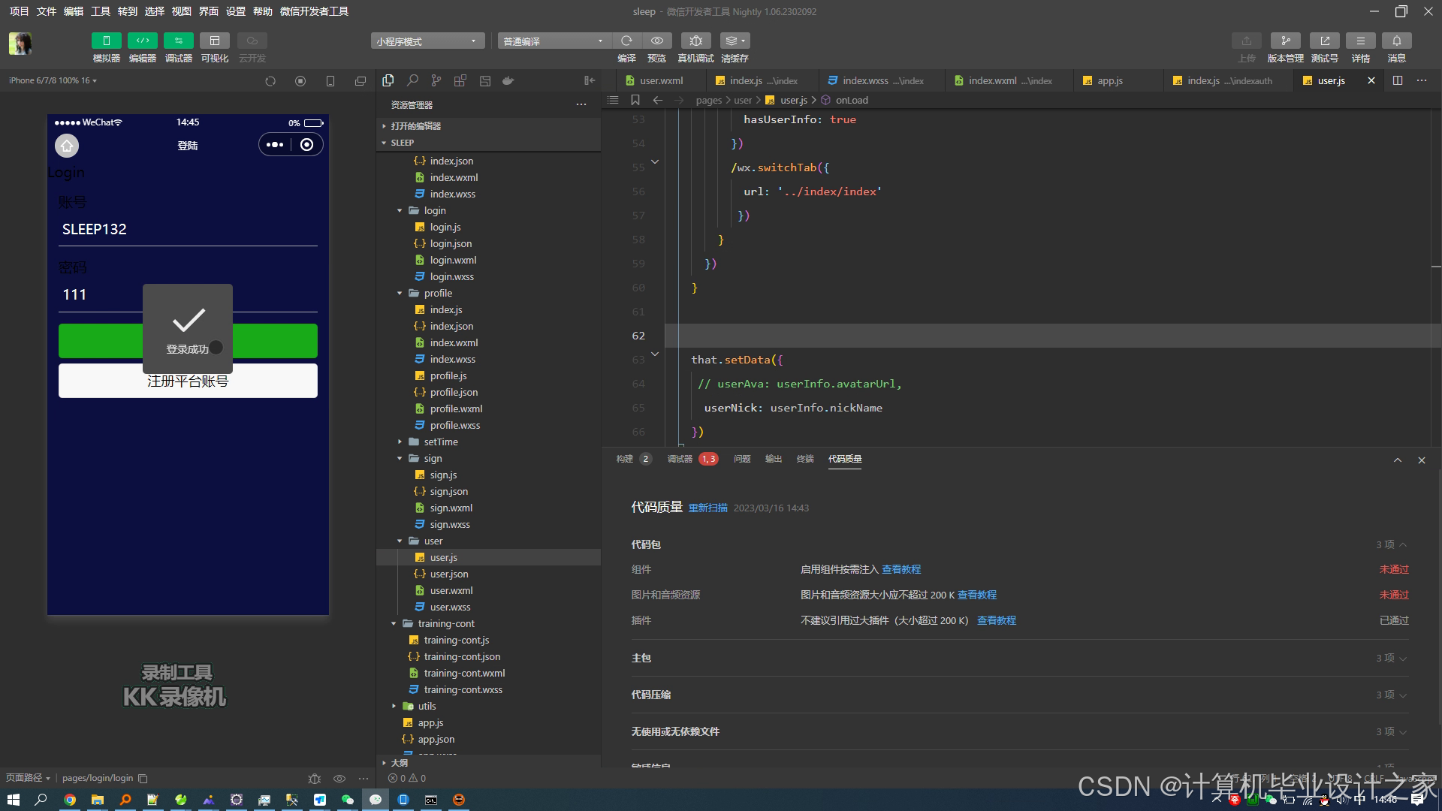
Task: Click the rescan (重新扫描) link
Action: pyautogui.click(x=707, y=508)
